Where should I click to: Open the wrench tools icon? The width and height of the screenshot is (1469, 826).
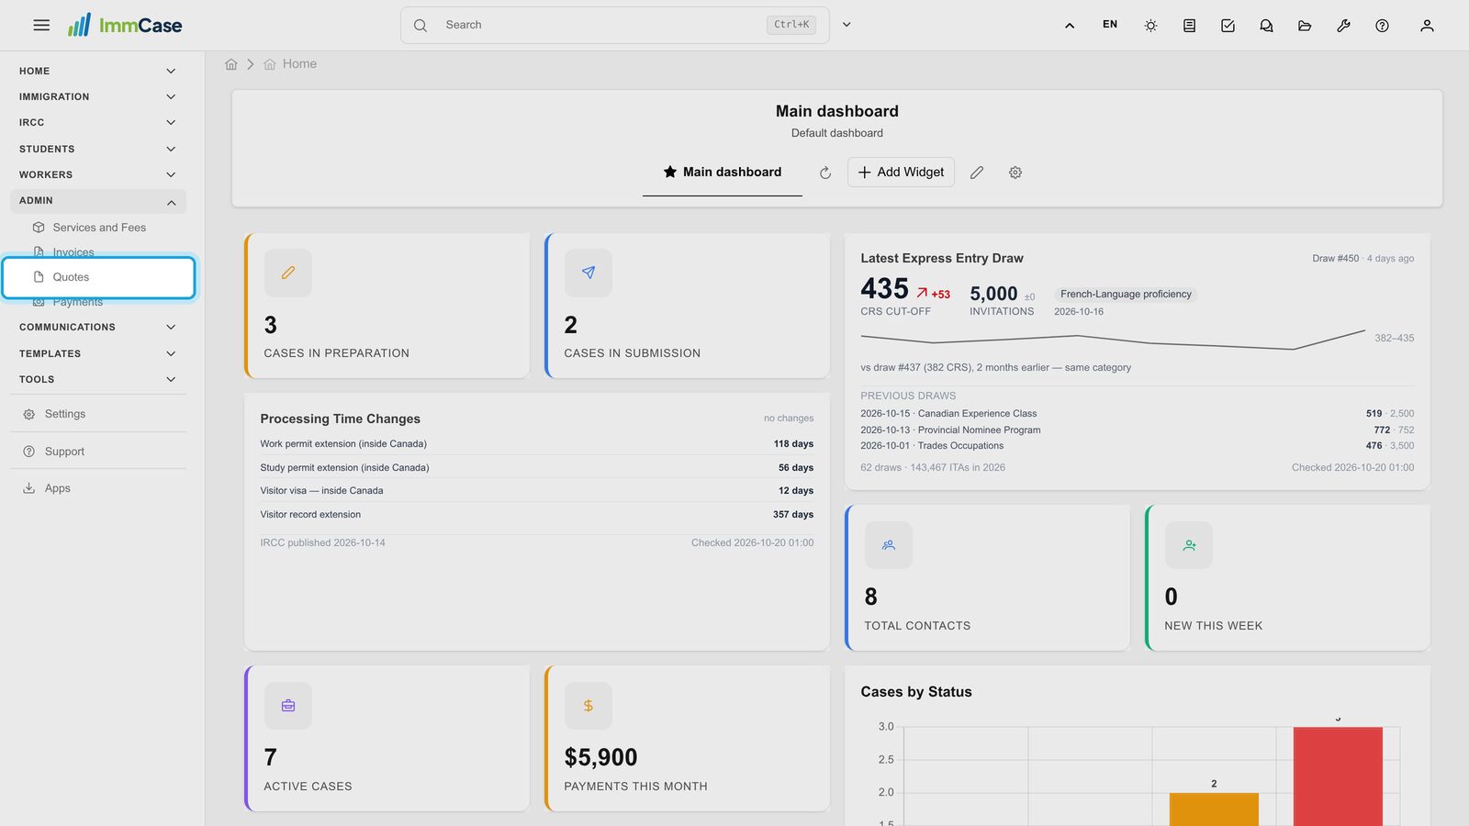pyautogui.click(x=1343, y=26)
